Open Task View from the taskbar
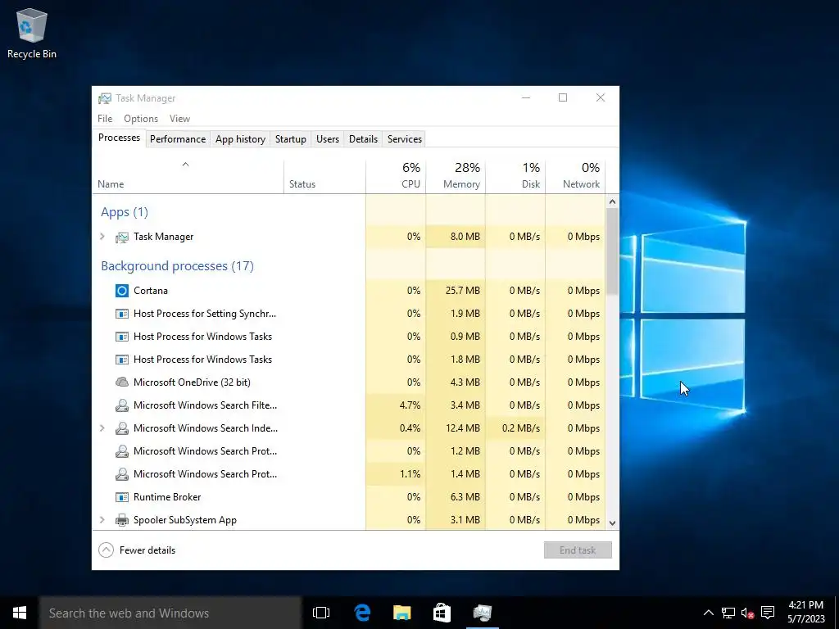This screenshot has height=629, width=839. pos(321,613)
